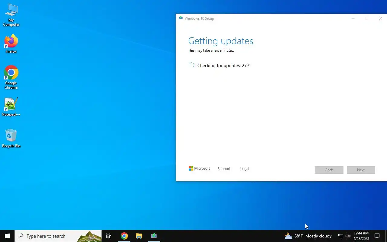Click the Support link in Setup

tap(224, 169)
